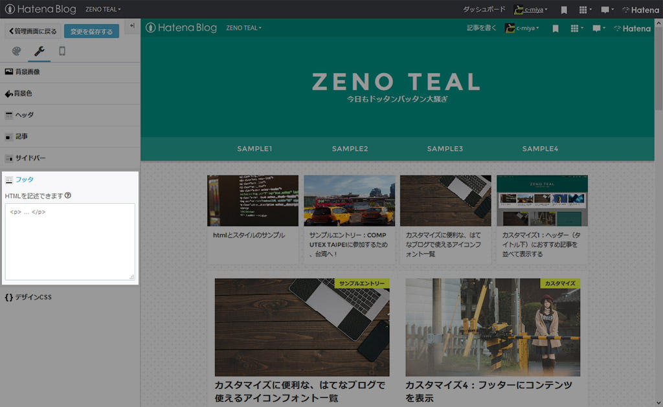Image resolution: width=663 pixels, height=407 pixels.
Task: Open the preview services grid icon
Action: pos(576,28)
